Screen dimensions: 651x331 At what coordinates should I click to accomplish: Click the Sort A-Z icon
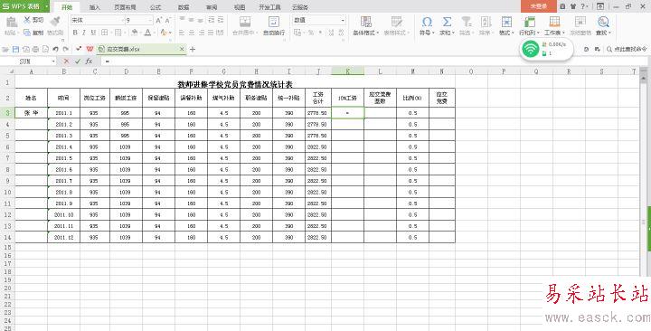[486, 22]
